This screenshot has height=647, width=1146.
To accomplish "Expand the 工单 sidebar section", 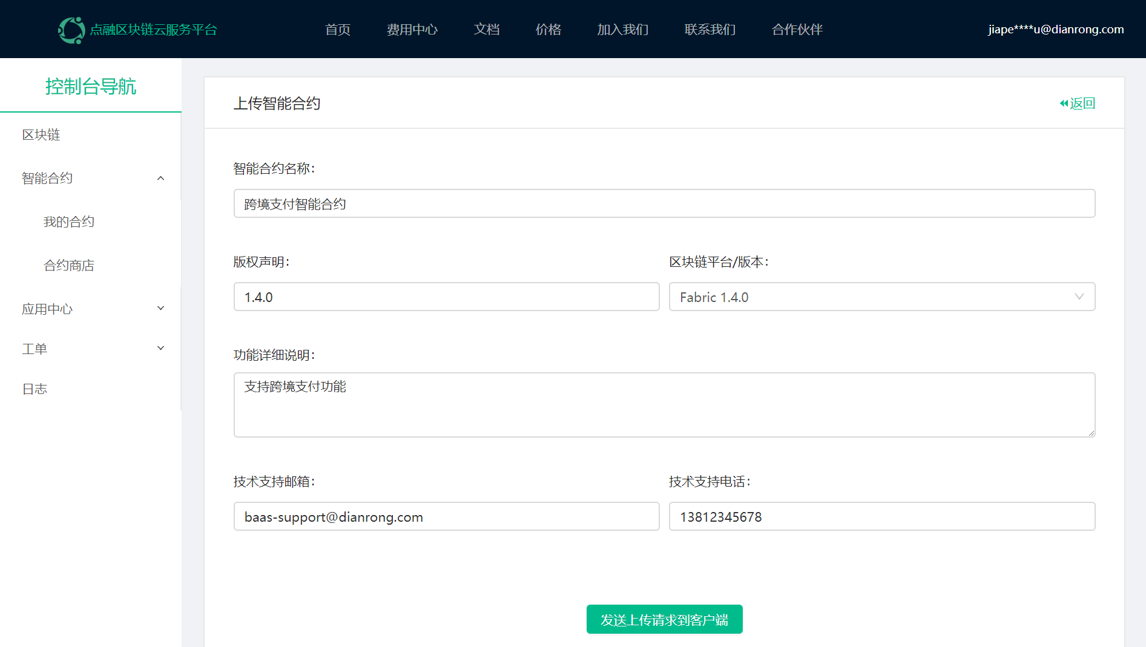I will pos(91,349).
